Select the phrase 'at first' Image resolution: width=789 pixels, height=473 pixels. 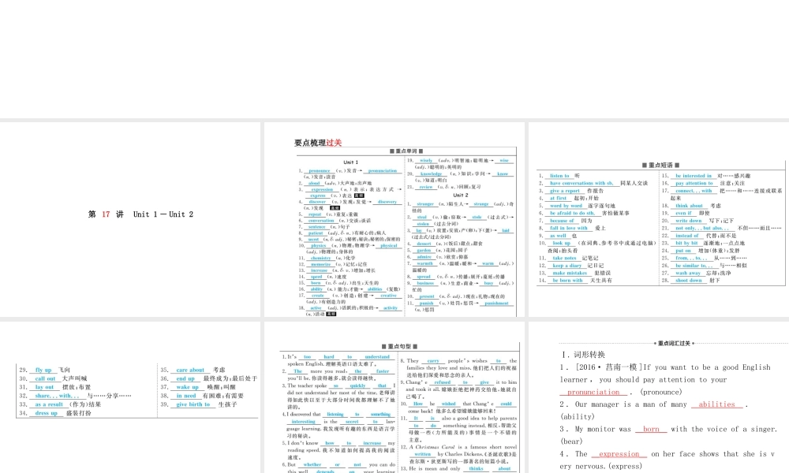559,198
